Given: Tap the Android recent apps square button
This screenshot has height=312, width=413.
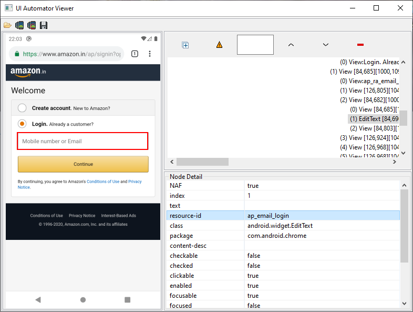Looking at the screenshot, I should pos(128,299).
